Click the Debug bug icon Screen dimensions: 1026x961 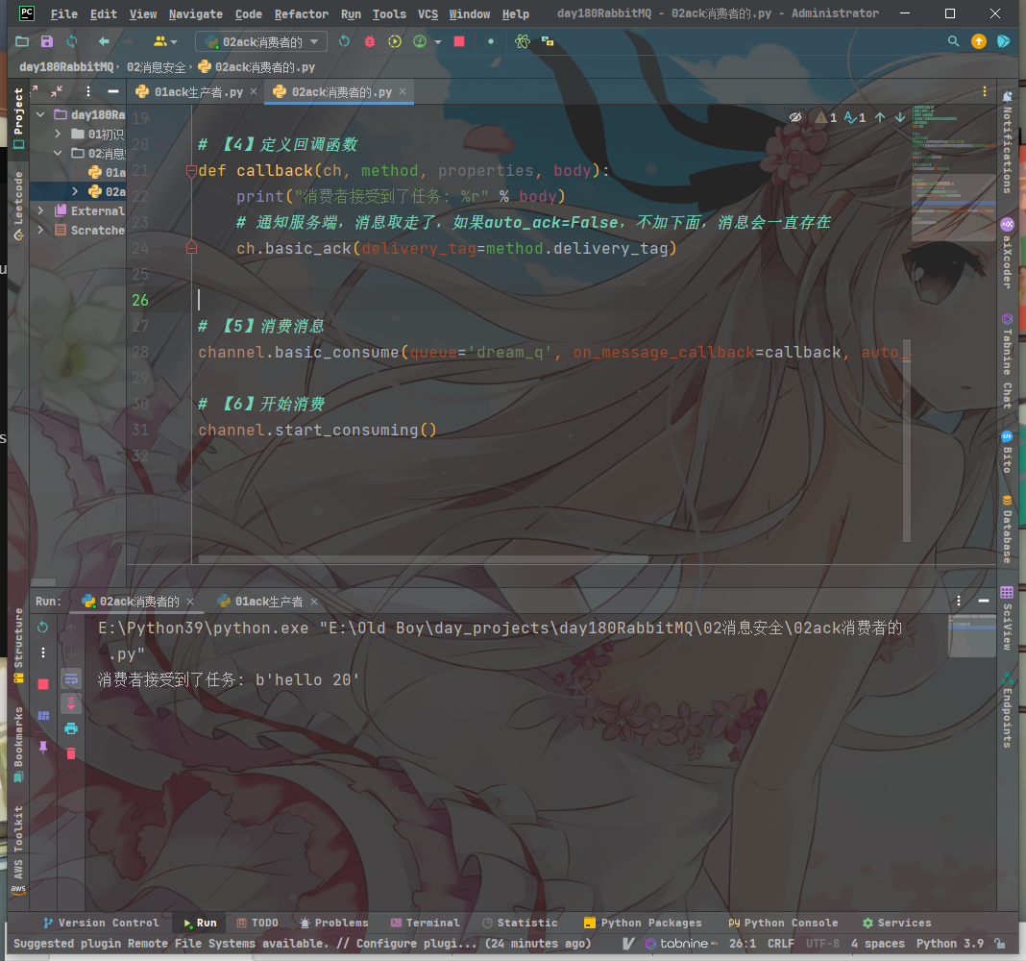[x=370, y=42]
